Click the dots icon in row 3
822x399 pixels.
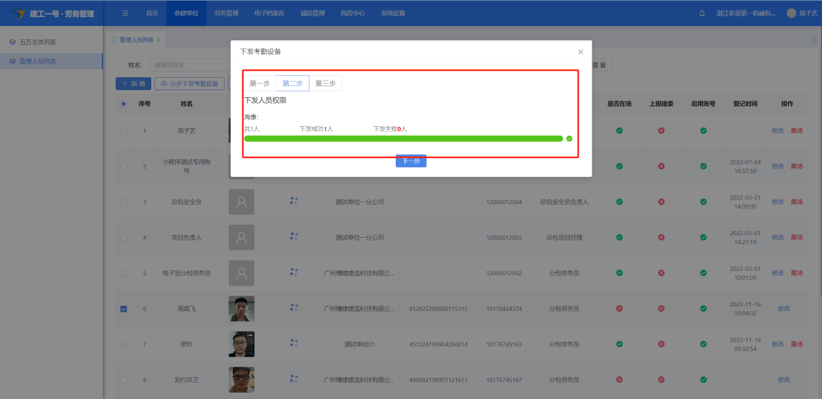[294, 201]
